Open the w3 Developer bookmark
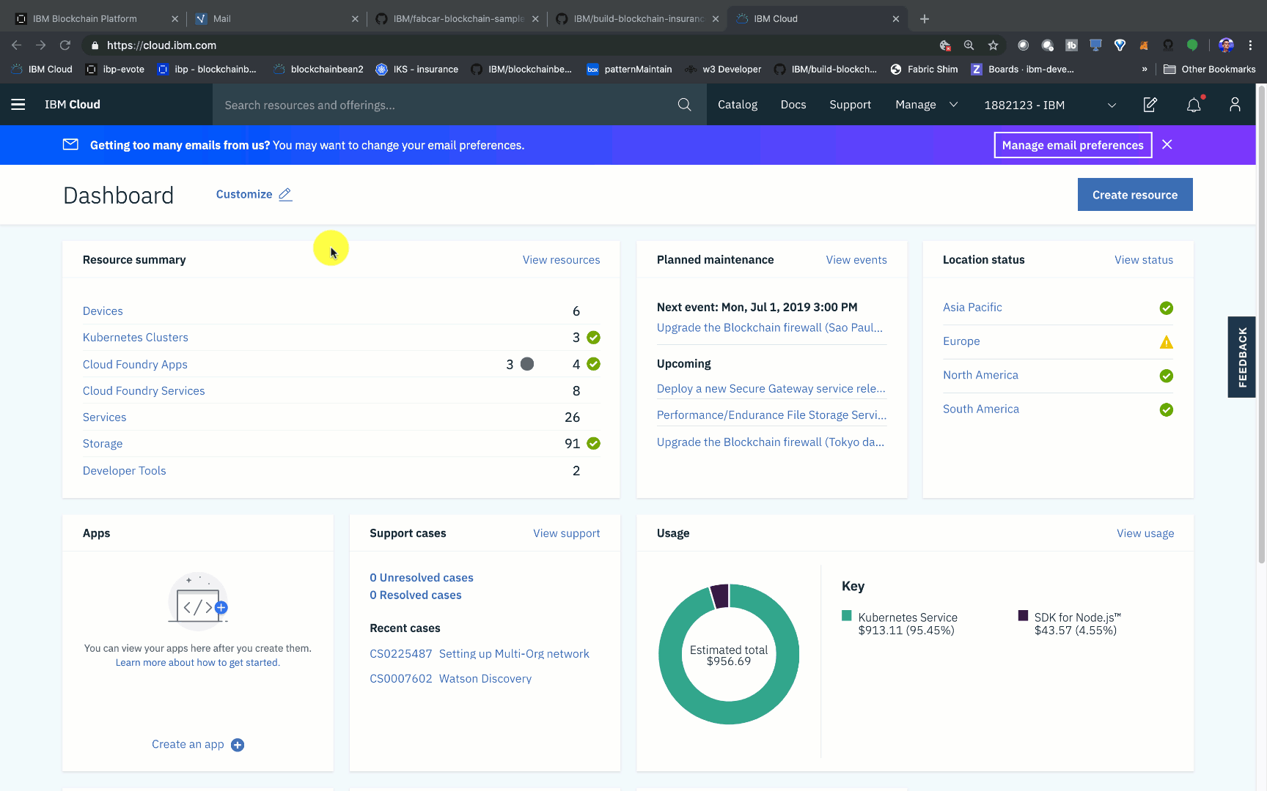Screen dimensions: 1267x791 723,70
